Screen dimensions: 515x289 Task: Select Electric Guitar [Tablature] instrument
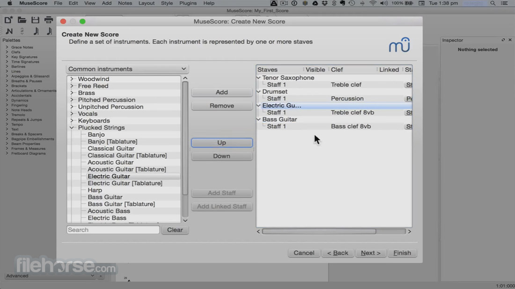tap(125, 183)
